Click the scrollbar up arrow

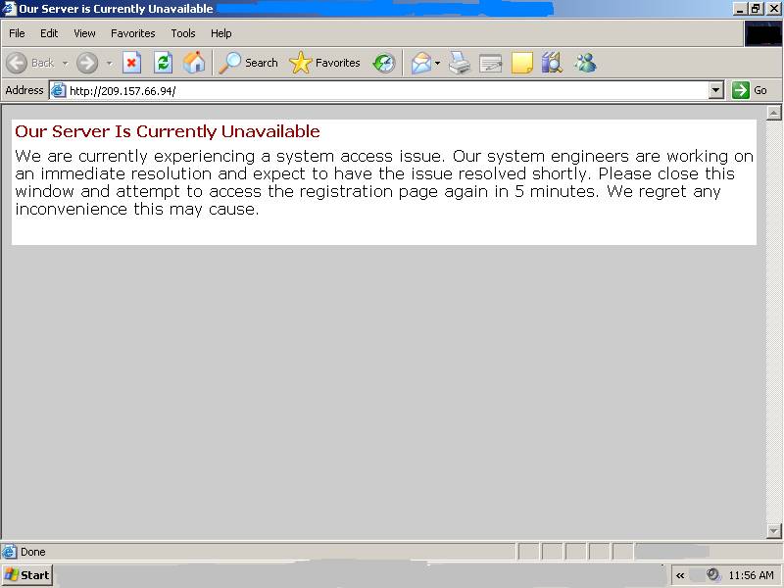pos(773,113)
